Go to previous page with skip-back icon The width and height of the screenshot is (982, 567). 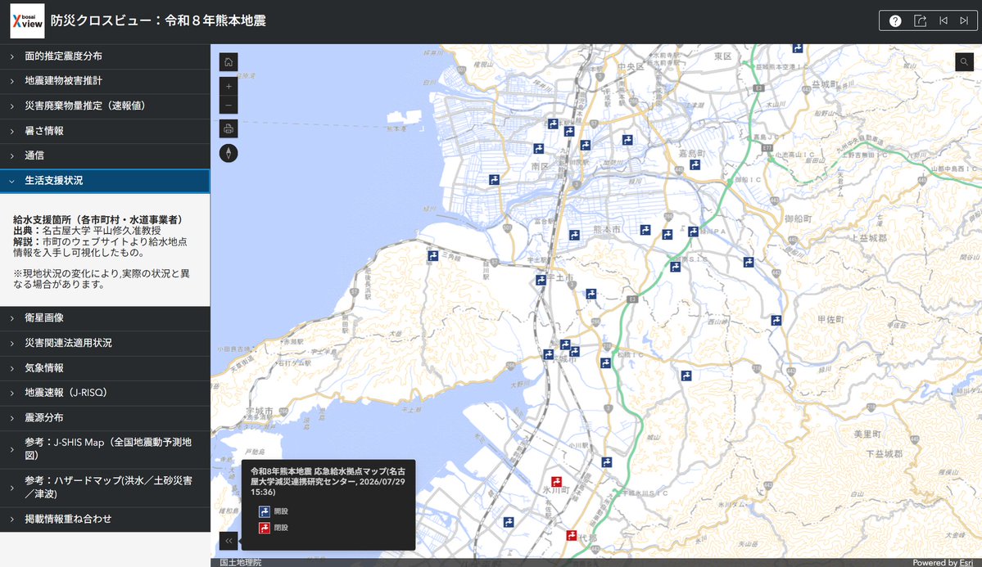pos(944,20)
